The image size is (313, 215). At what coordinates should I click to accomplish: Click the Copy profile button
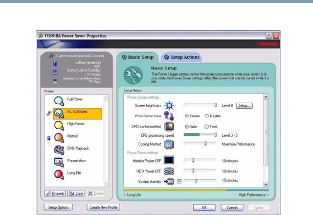pos(76,194)
